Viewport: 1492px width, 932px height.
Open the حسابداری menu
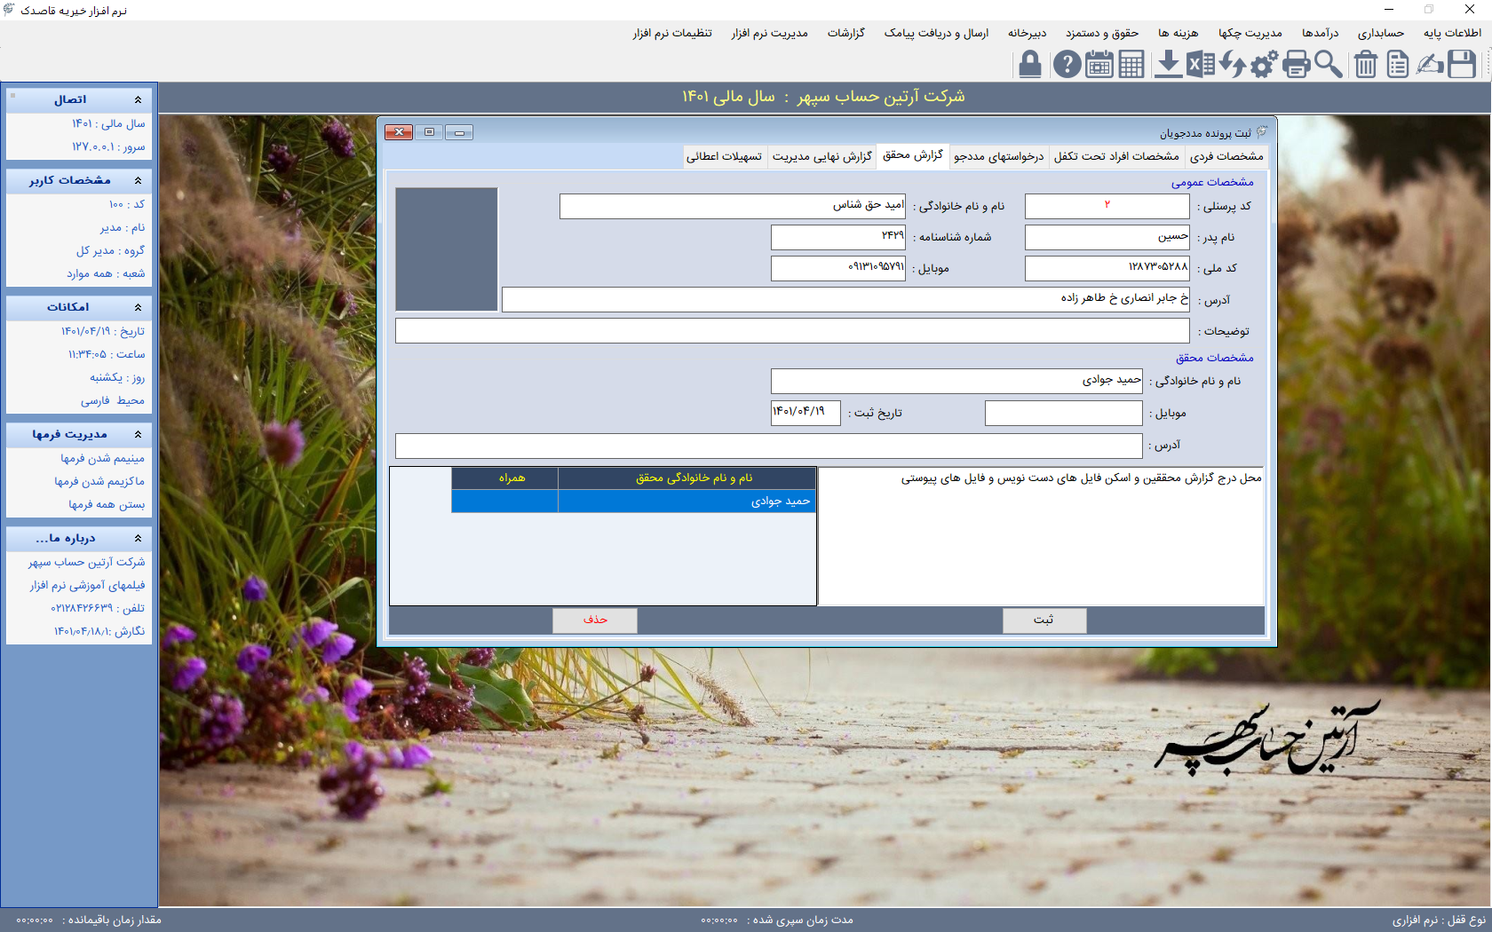pos(1380,33)
